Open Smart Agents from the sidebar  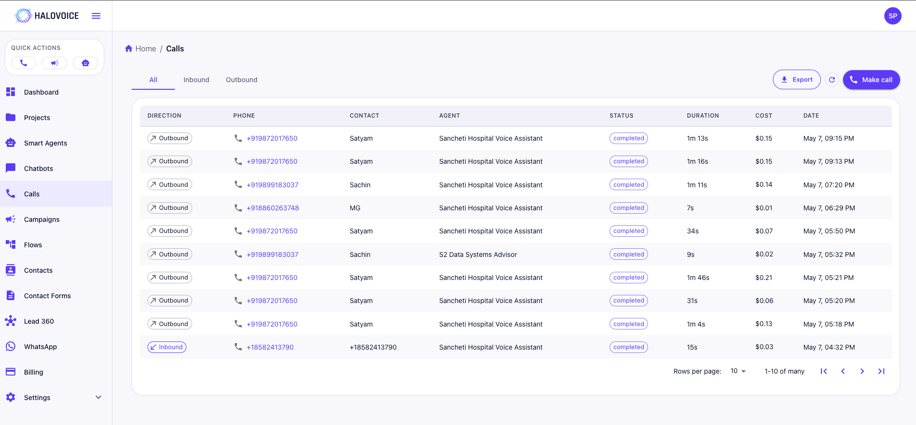coord(56,143)
